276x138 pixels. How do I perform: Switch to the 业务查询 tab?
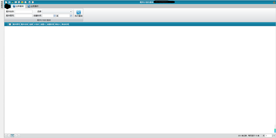pos(18,6)
